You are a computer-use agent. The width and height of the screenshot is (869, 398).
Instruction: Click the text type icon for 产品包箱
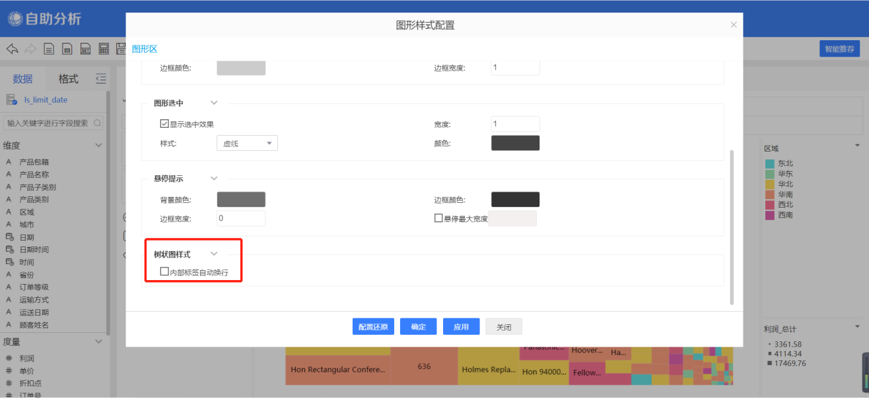click(x=9, y=162)
